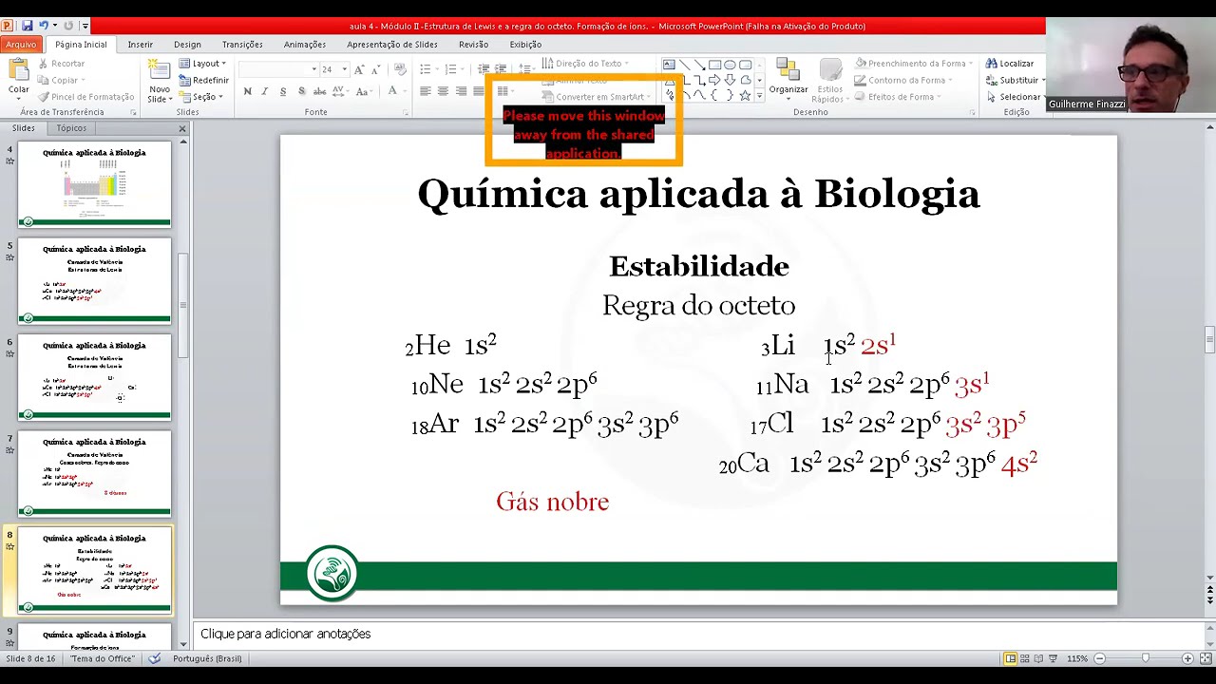The height and width of the screenshot is (684, 1216).
Task: Select slide 7 thumbnail
Action: [94, 473]
